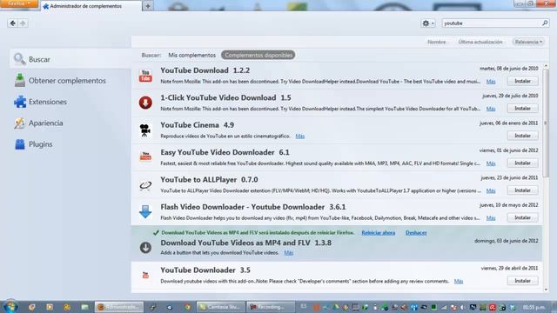The width and height of the screenshot is (557, 313).
Task: Sort results by Relevancia
Action: (528, 42)
